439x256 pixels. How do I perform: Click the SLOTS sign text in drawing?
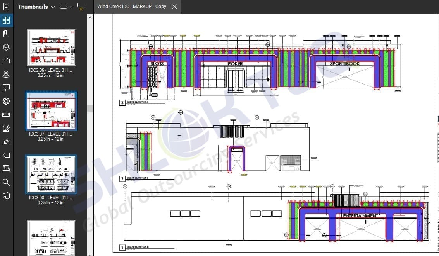tap(157, 64)
